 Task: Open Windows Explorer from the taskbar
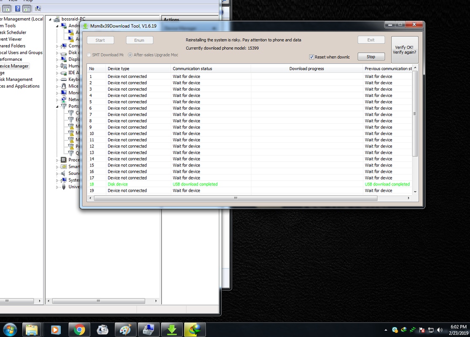tap(32, 330)
